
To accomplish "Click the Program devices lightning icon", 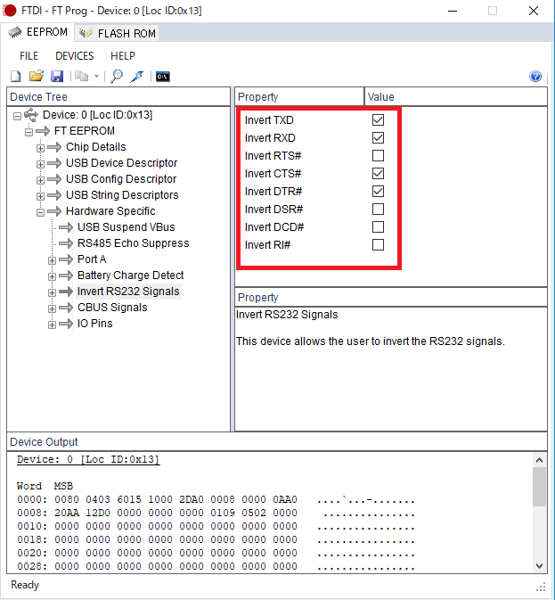I will 137,77.
